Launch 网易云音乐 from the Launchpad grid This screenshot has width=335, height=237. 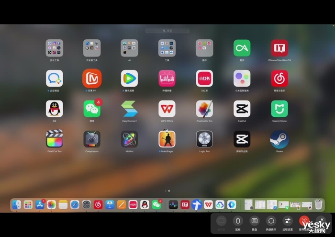pos(279,78)
